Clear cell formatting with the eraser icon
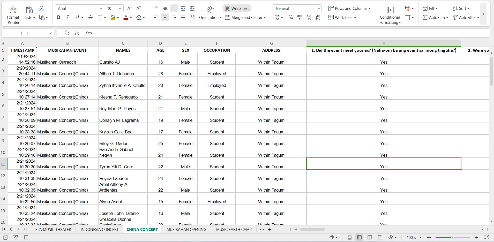Image resolution: width=494 pixels, height=242 pixels. tap(139, 17)
